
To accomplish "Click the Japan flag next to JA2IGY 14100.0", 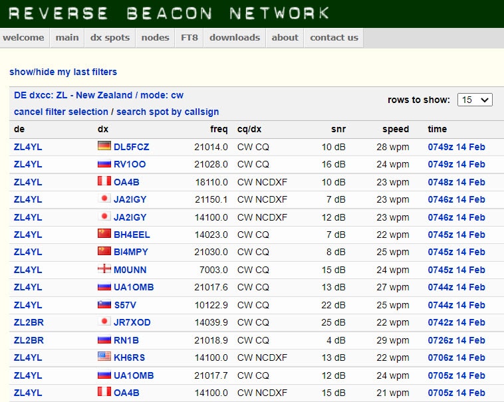I will 104,217.
